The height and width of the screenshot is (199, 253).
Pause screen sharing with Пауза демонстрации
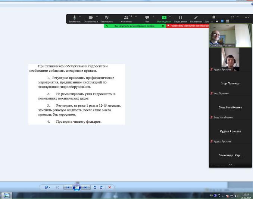(181, 18)
